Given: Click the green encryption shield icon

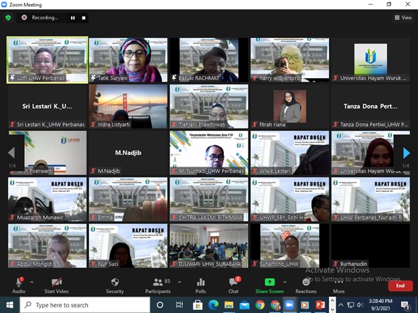Looking at the screenshot, I should coord(8,18).
